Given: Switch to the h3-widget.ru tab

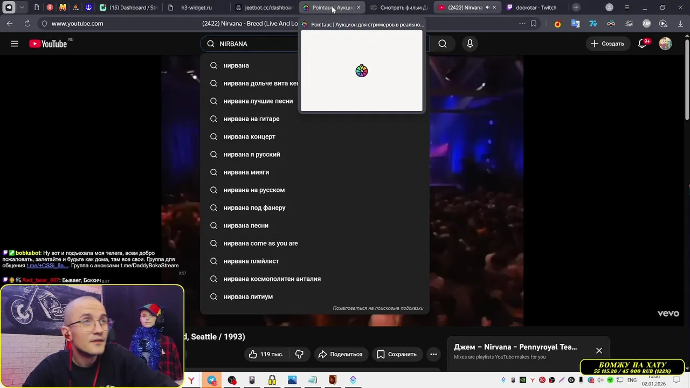Looking at the screenshot, I should click(x=196, y=8).
